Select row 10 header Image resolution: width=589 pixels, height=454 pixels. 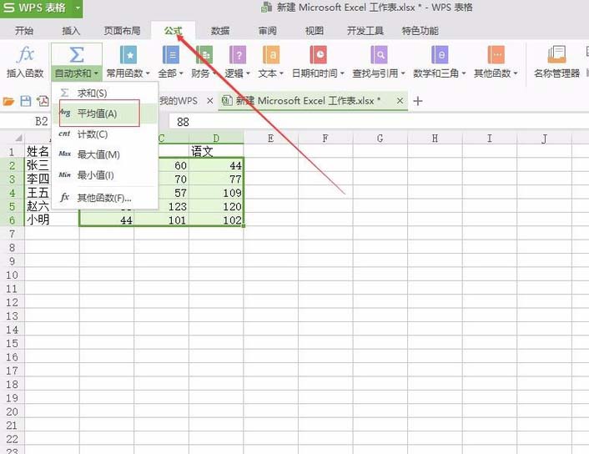(12, 275)
